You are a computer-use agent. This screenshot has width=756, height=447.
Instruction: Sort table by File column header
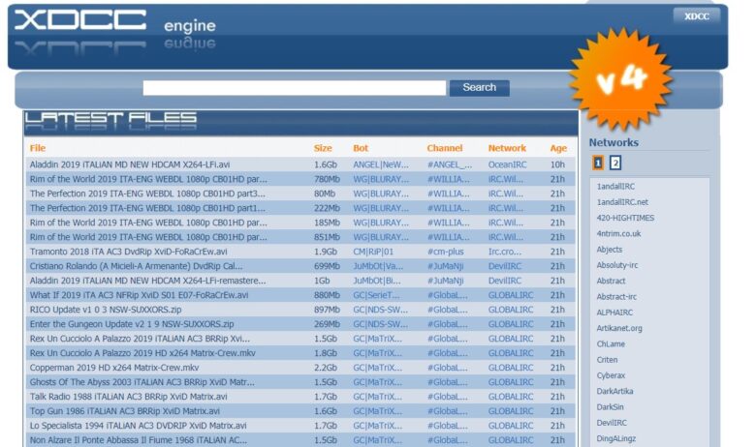tap(38, 148)
